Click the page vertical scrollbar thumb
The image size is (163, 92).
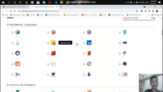click(x=162, y=32)
